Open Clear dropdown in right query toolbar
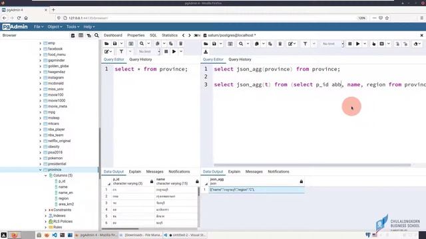 tap(417, 44)
